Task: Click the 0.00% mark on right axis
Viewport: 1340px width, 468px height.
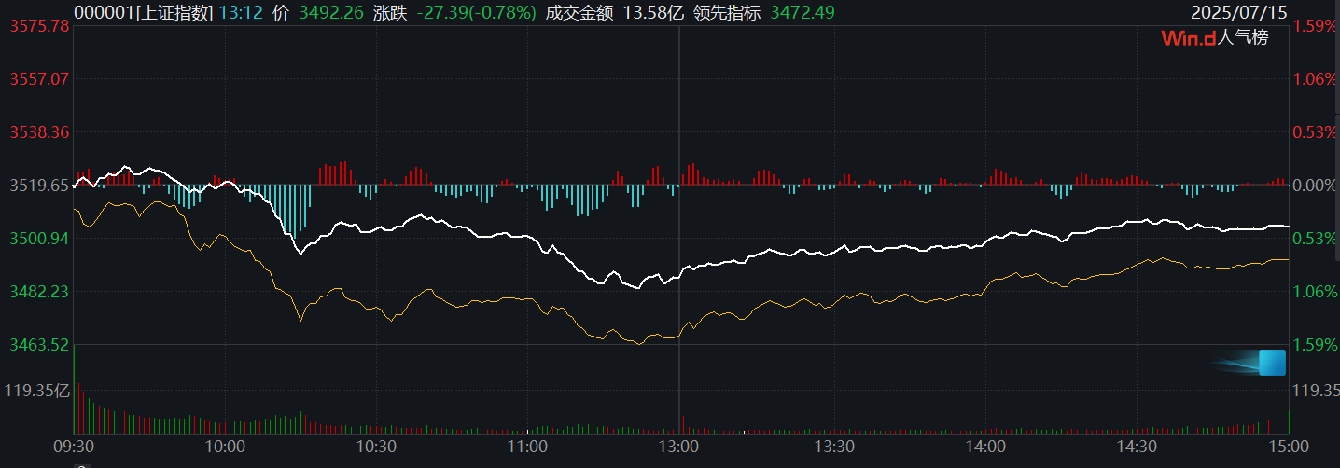Action: coord(1315,186)
